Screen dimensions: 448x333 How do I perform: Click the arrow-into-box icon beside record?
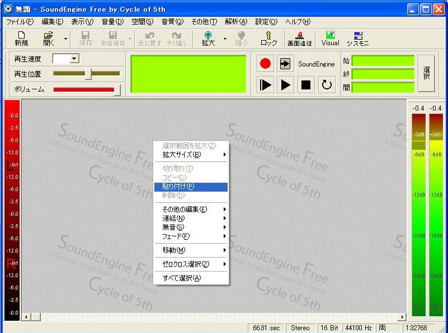(x=285, y=63)
